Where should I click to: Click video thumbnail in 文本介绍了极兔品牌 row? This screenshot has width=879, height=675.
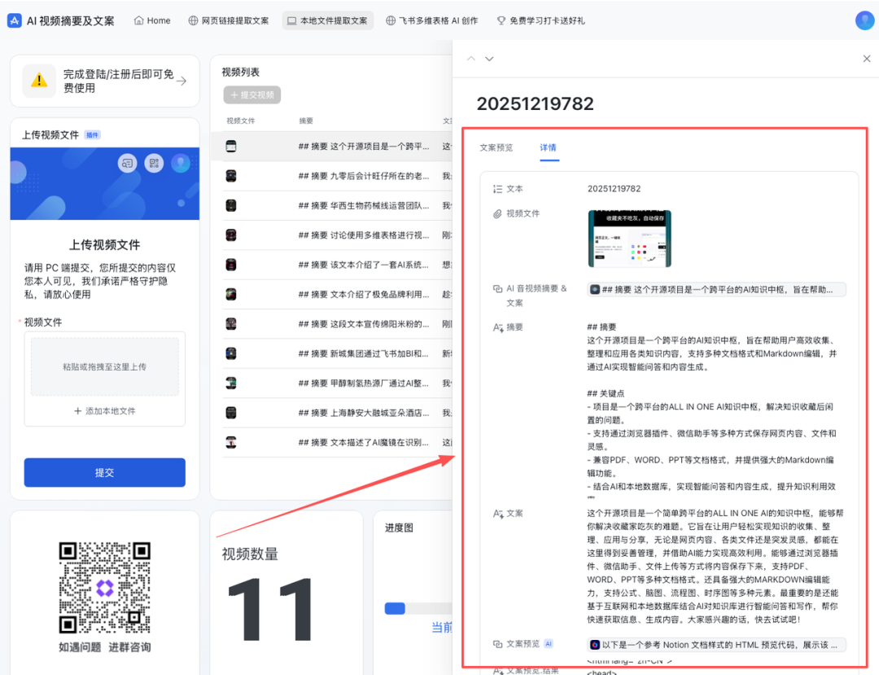click(x=231, y=294)
